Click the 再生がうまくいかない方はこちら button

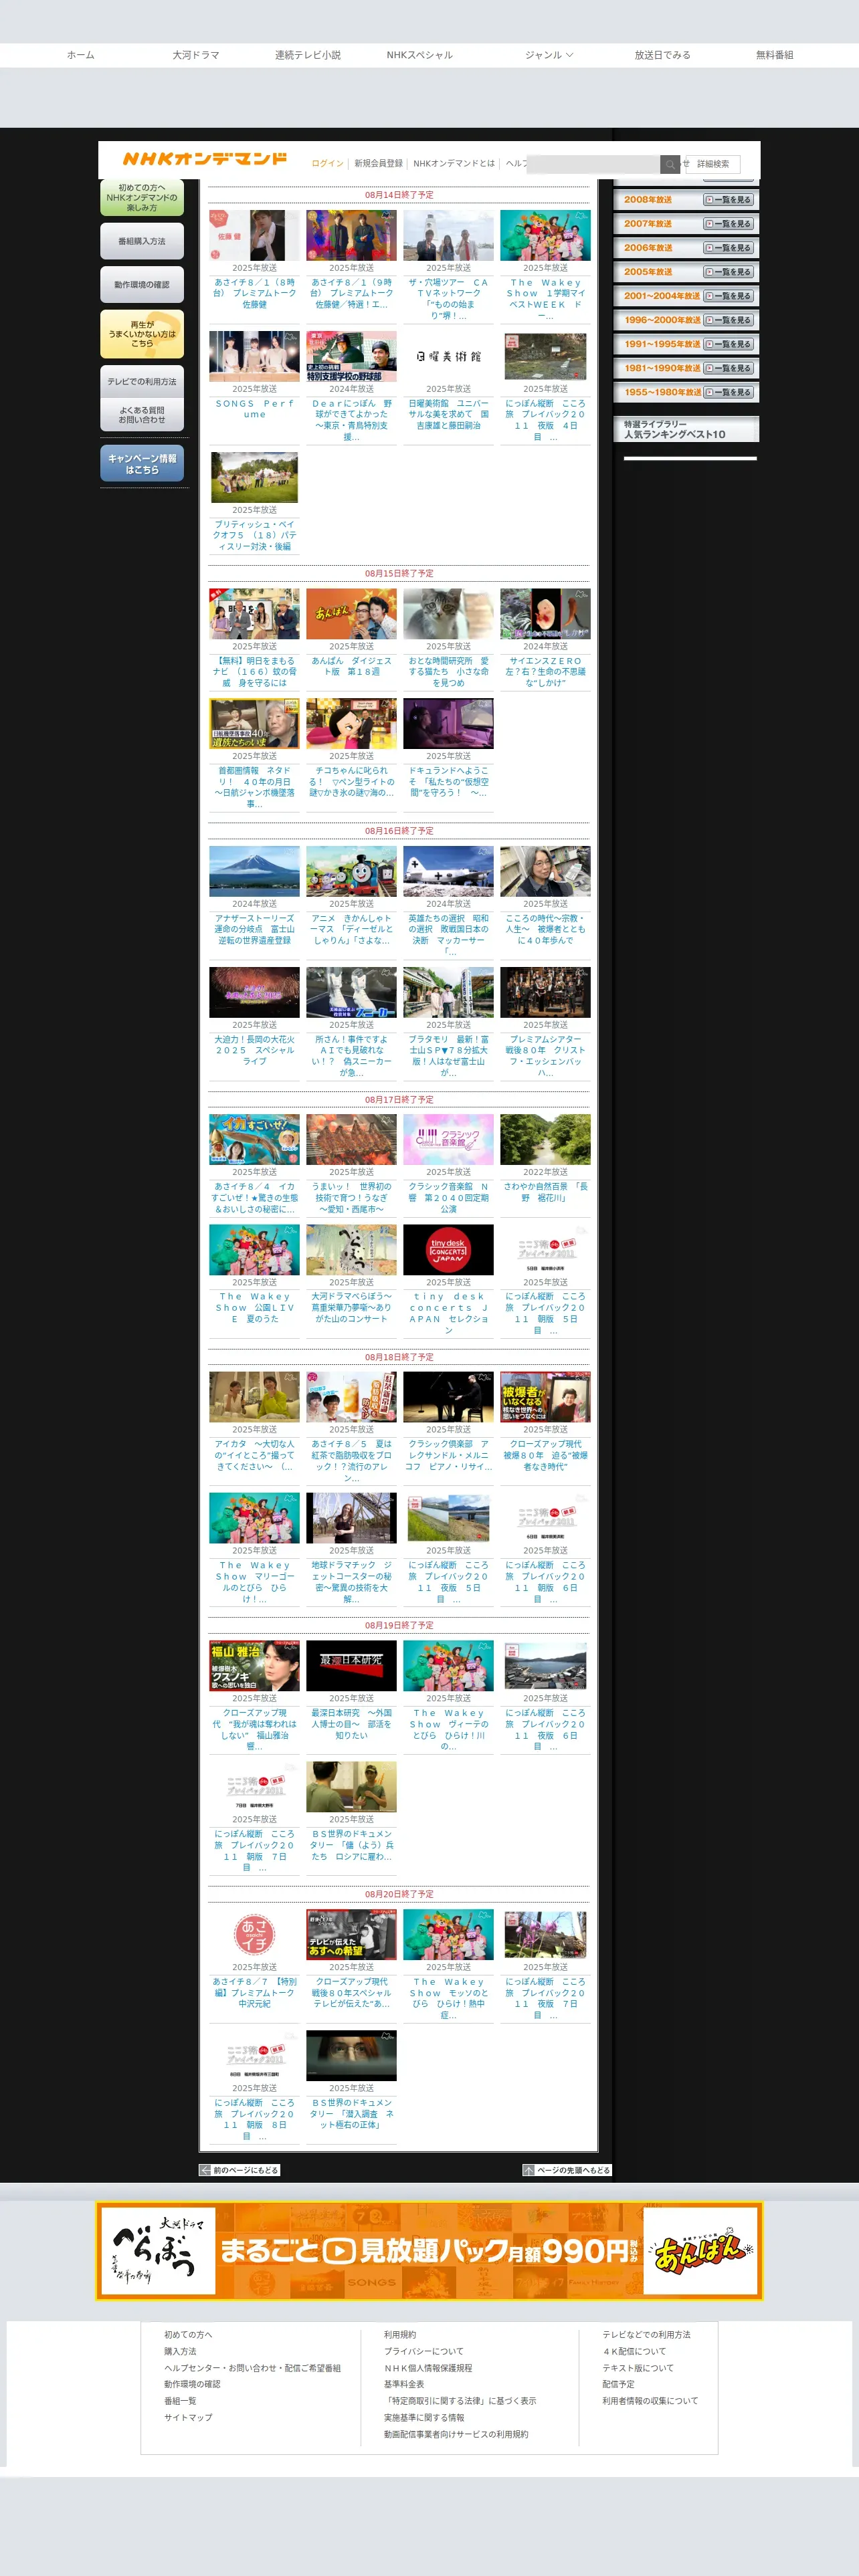tap(142, 334)
